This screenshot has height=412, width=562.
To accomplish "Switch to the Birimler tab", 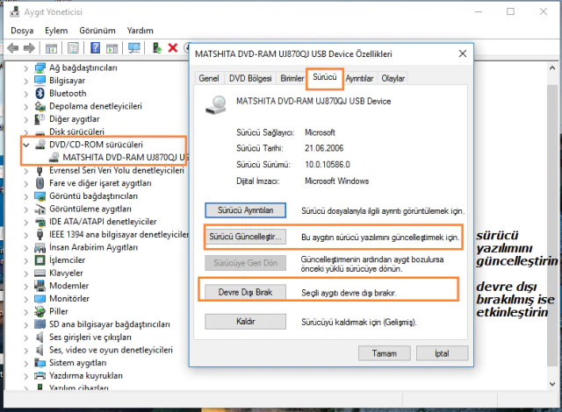I will click(292, 78).
